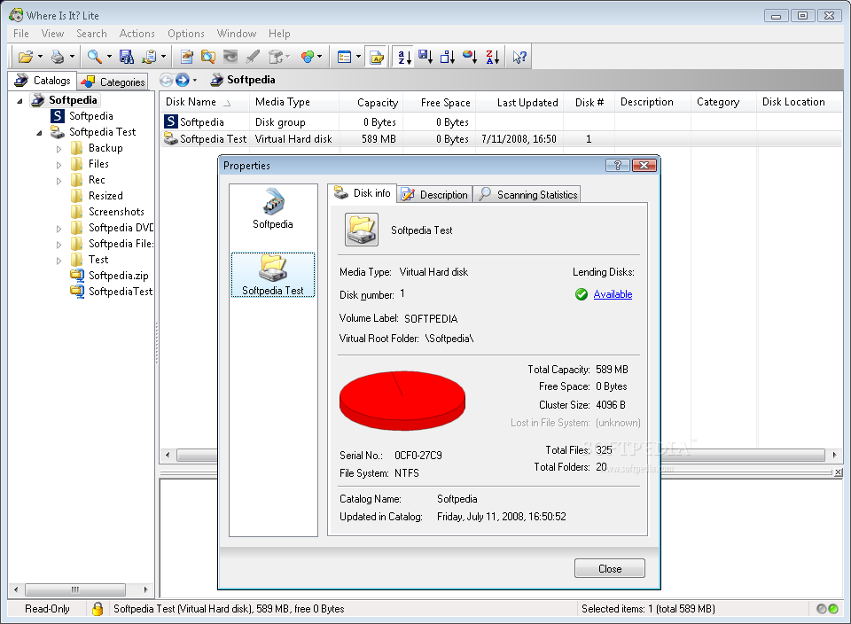
Task: Open the navigation history dropdown arrow
Action: click(195, 81)
